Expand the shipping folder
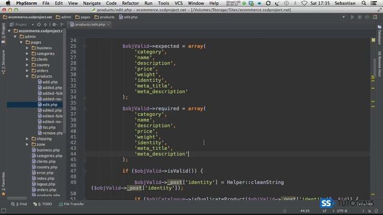Screen dimensions: 383x215 point(27,139)
